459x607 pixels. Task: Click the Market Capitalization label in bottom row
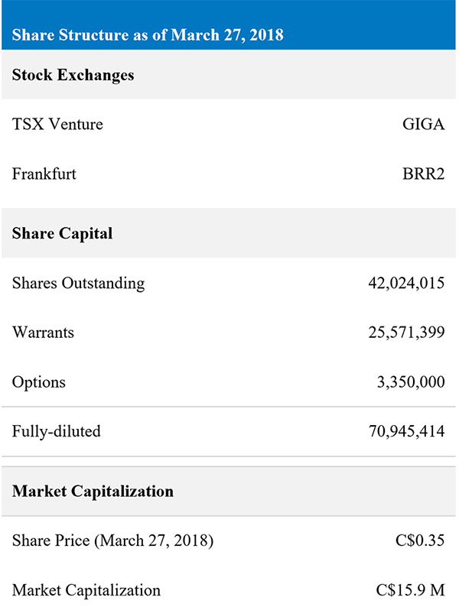point(86,591)
